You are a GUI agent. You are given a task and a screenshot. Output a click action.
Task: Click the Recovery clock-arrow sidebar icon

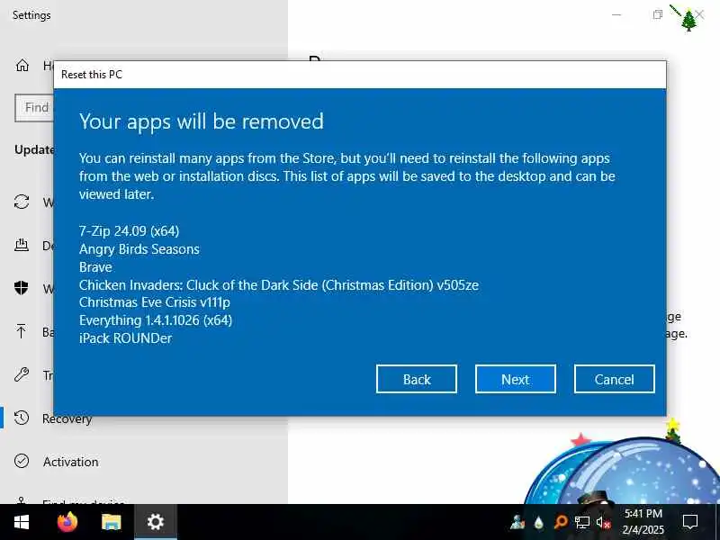pyautogui.click(x=22, y=418)
